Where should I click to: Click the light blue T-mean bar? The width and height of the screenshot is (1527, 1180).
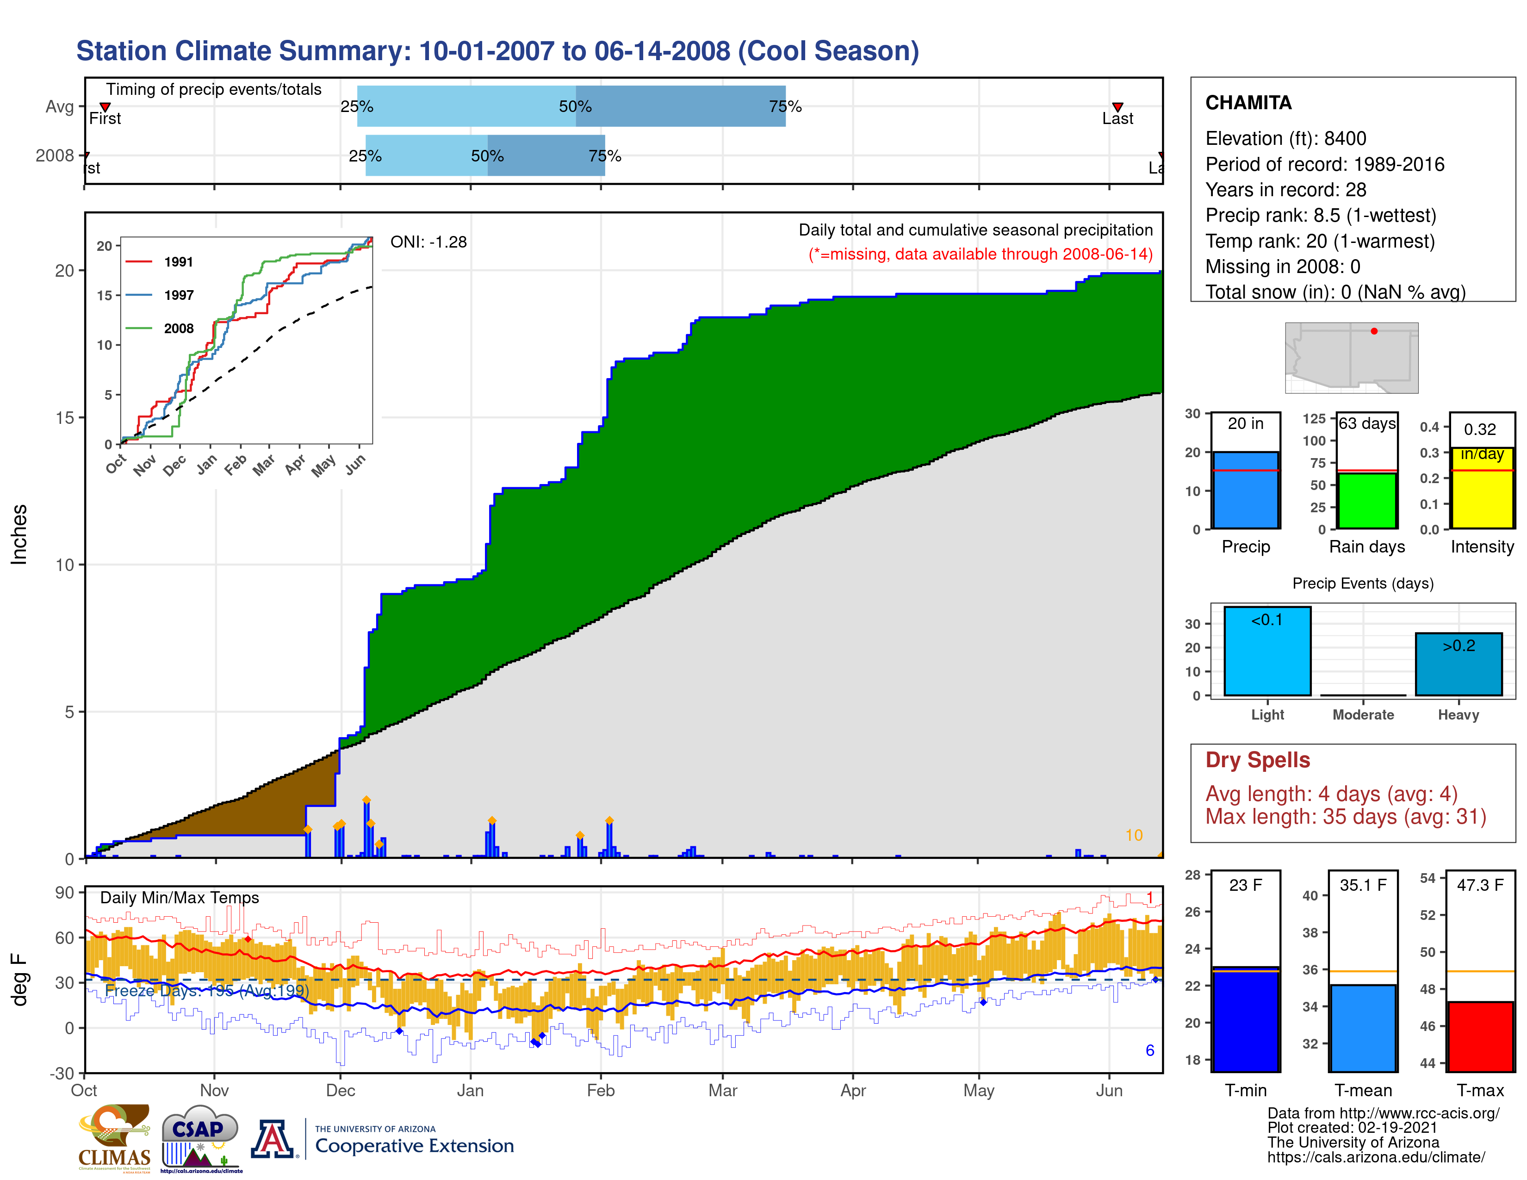click(1363, 1028)
